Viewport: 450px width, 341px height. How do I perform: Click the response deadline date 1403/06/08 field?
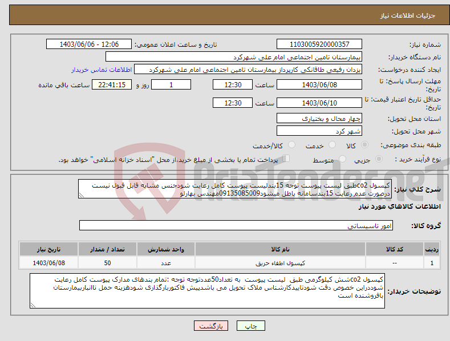pos(319,84)
